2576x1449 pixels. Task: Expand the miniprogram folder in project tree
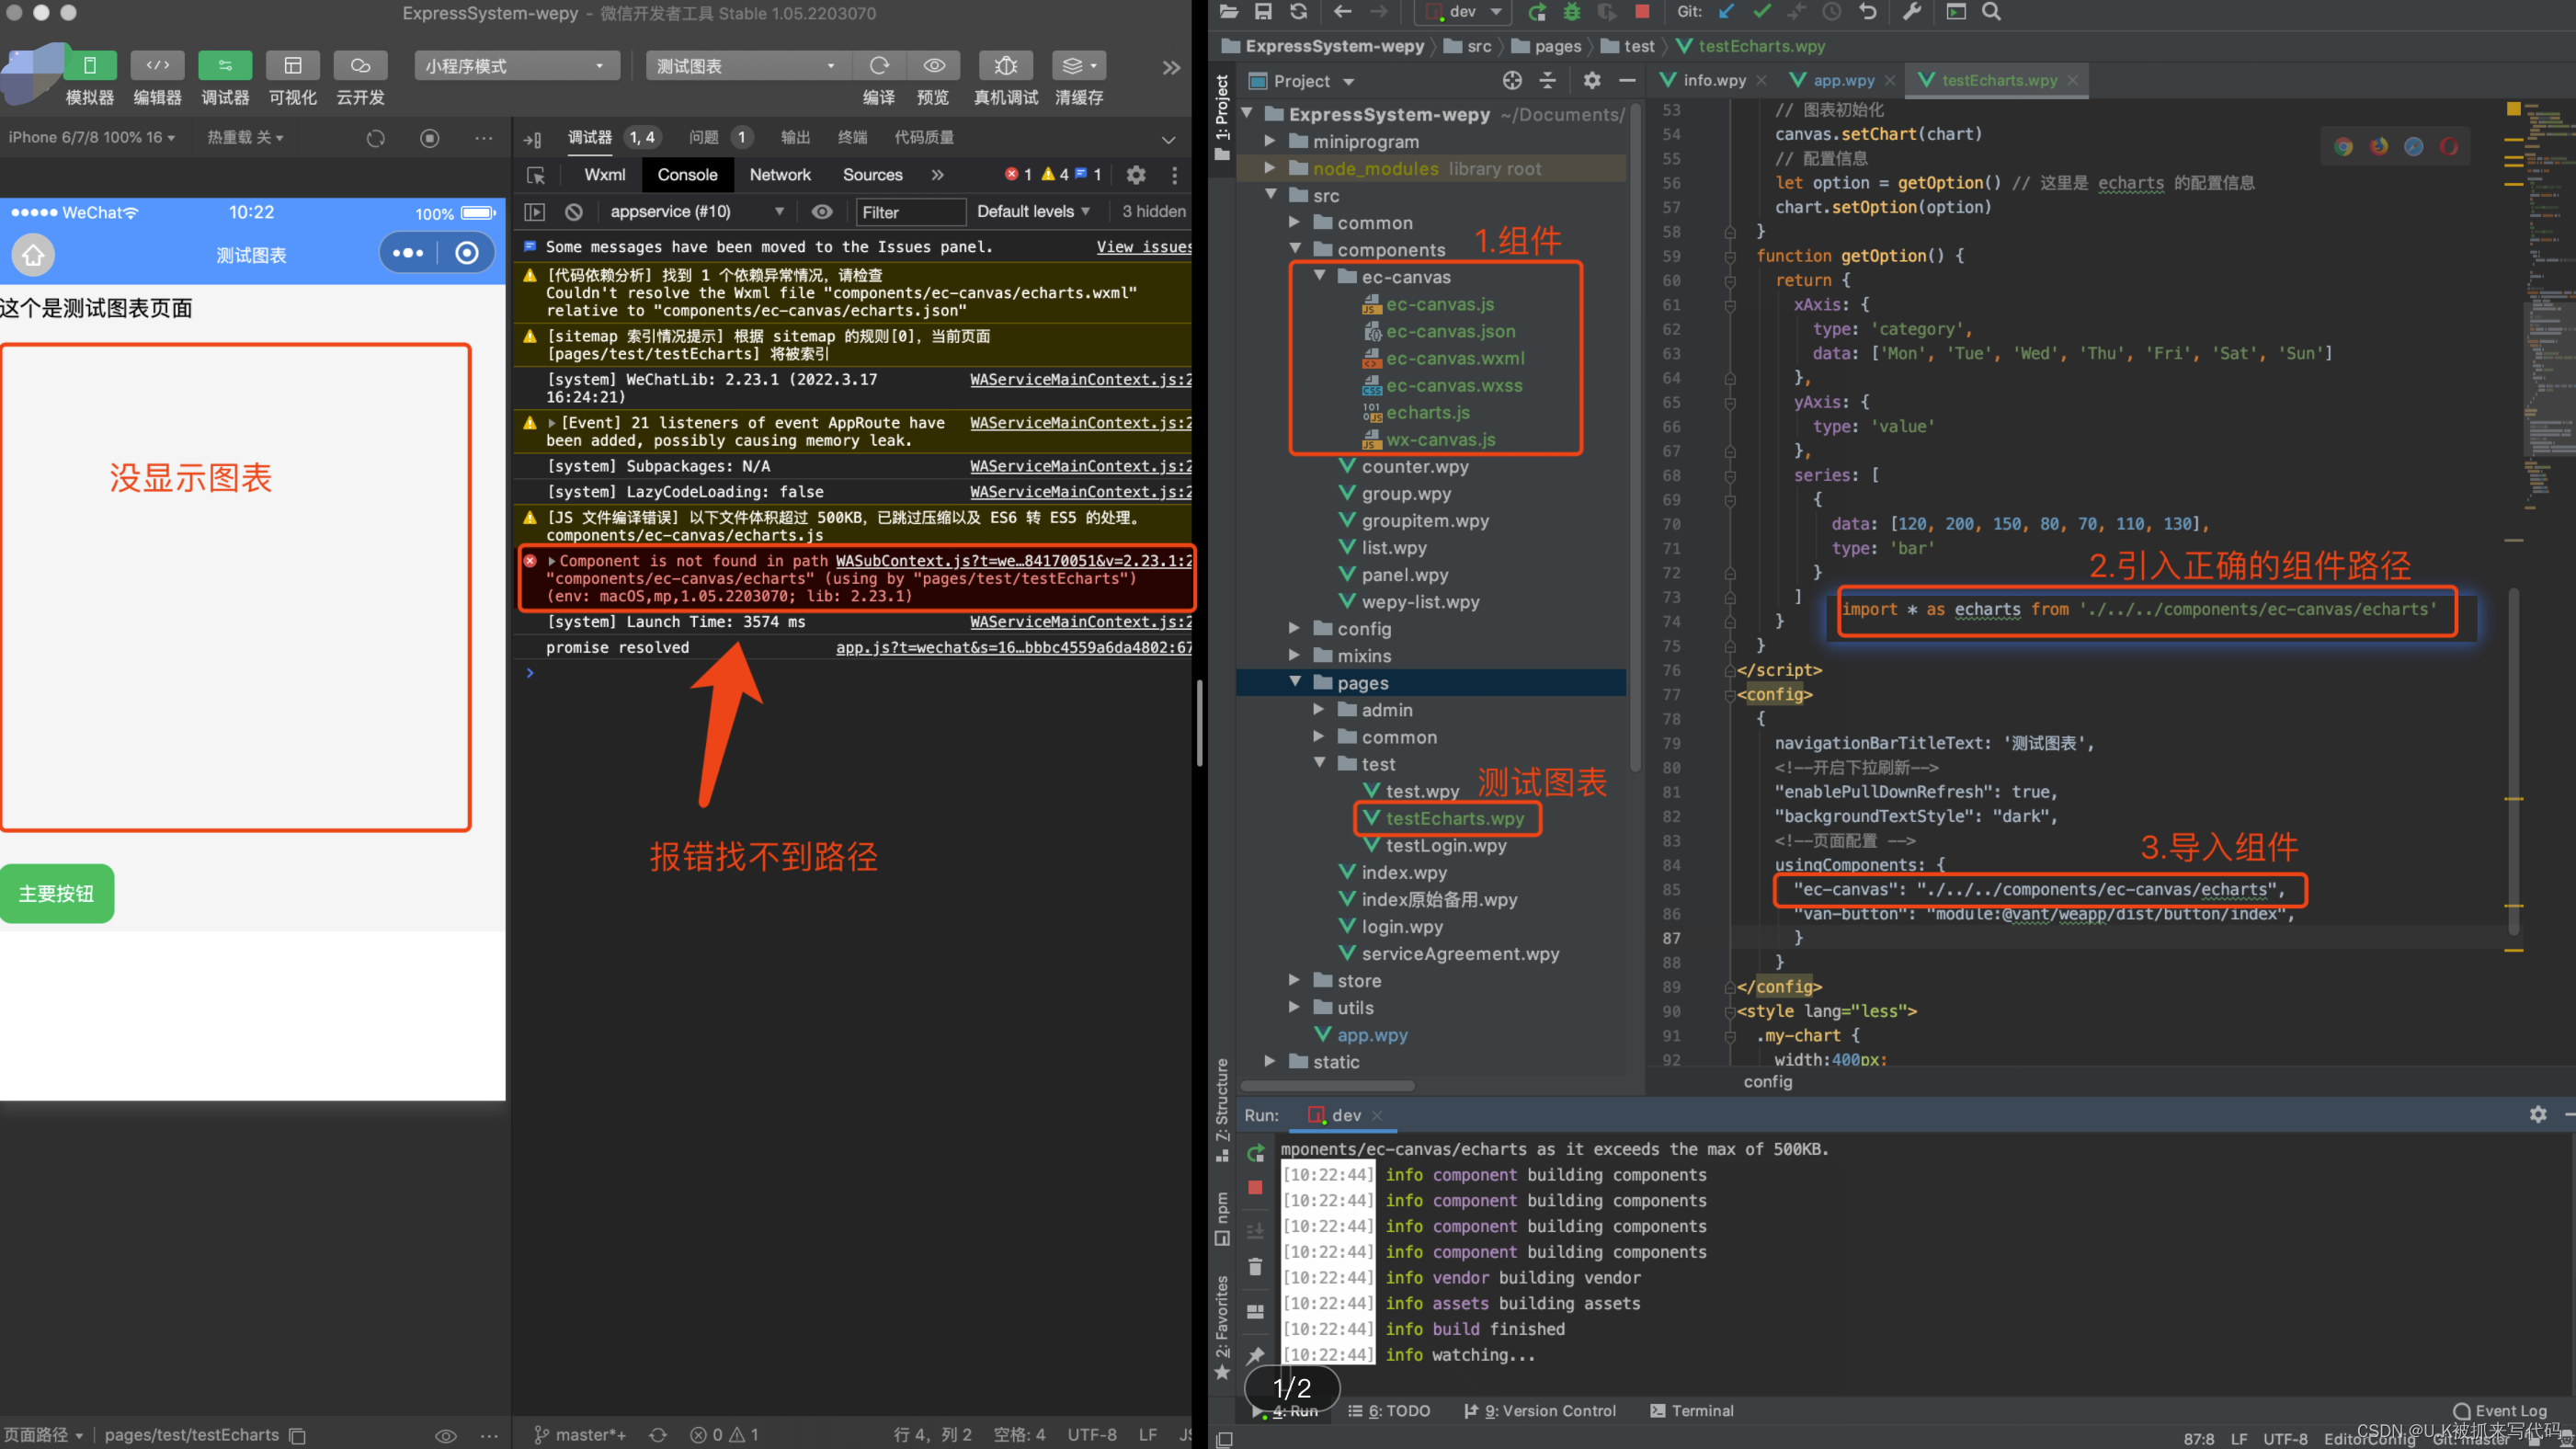click(x=1269, y=141)
